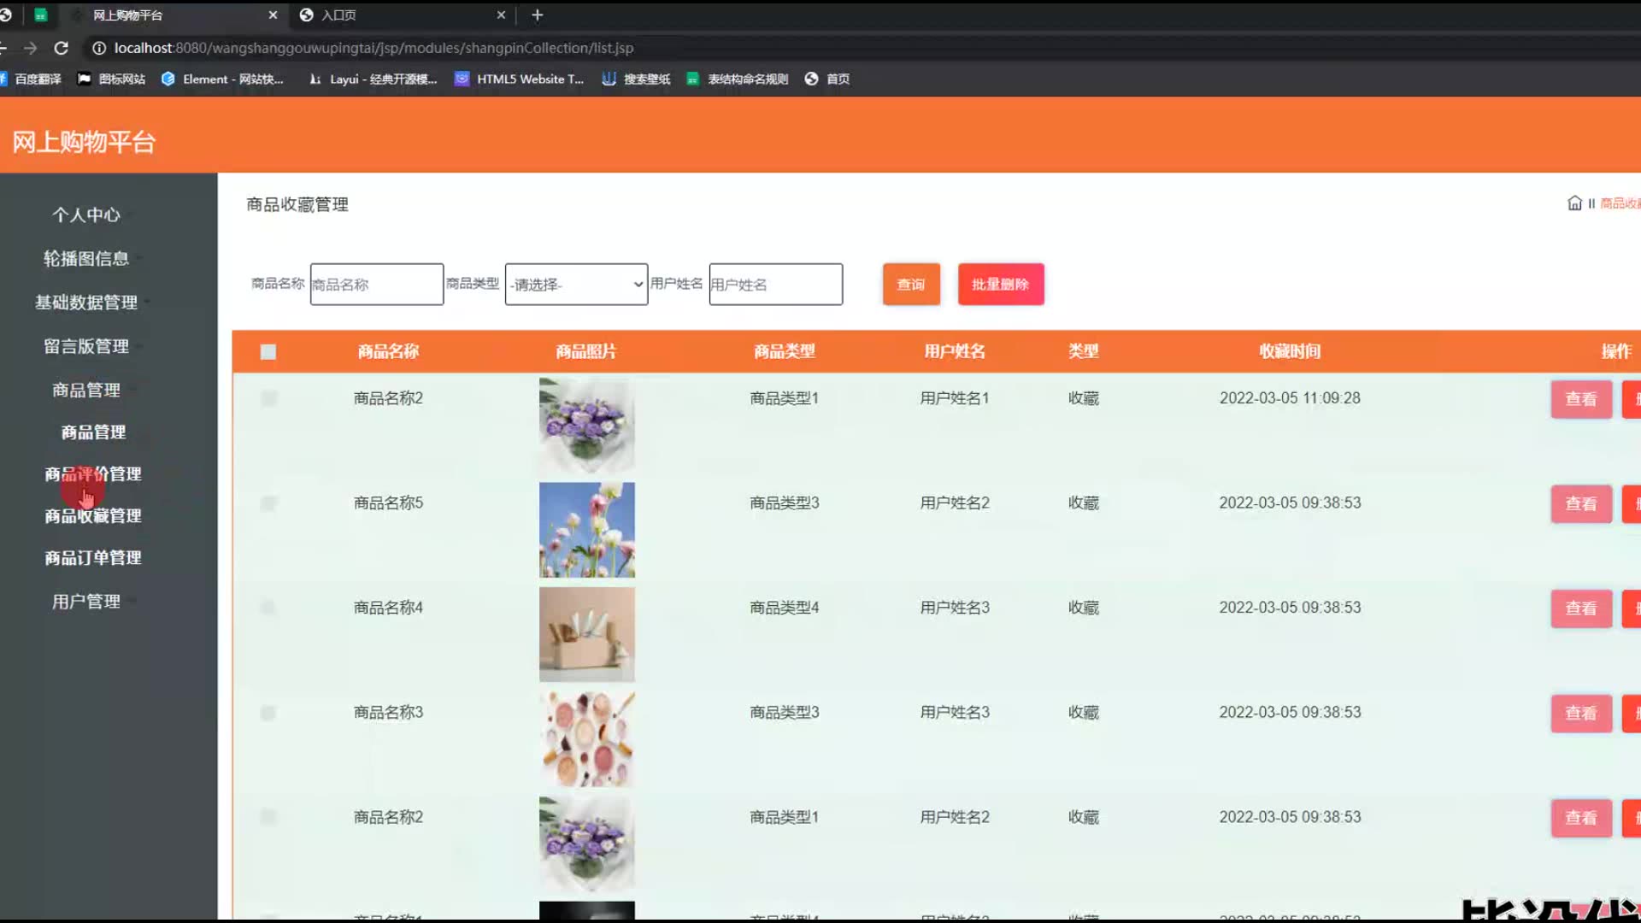Open 图标网站 bookmark

tap(111, 79)
